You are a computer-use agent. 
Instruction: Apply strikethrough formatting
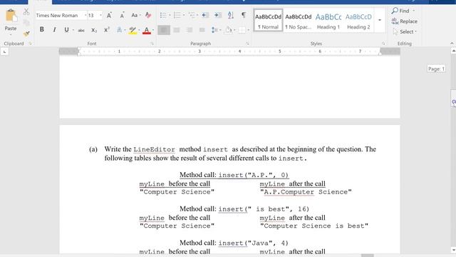81,30
